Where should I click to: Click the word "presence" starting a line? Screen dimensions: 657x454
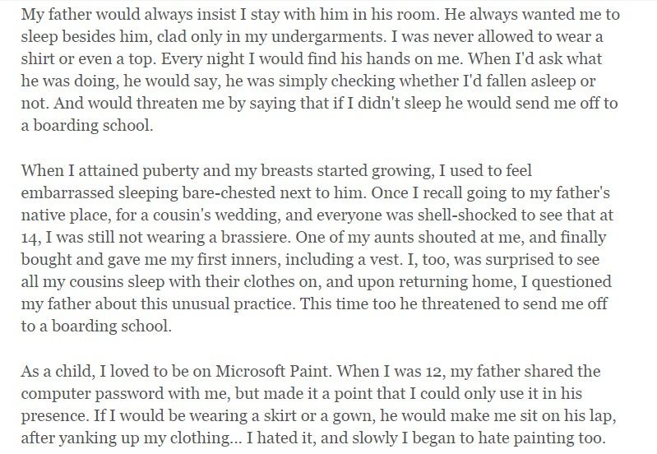tap(54, 415)
